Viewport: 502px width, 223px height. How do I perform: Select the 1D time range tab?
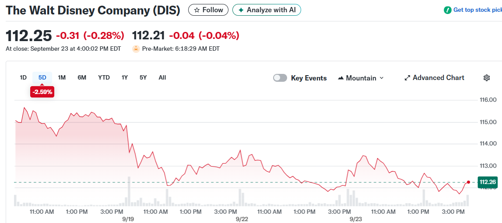(x=23, y=77)
